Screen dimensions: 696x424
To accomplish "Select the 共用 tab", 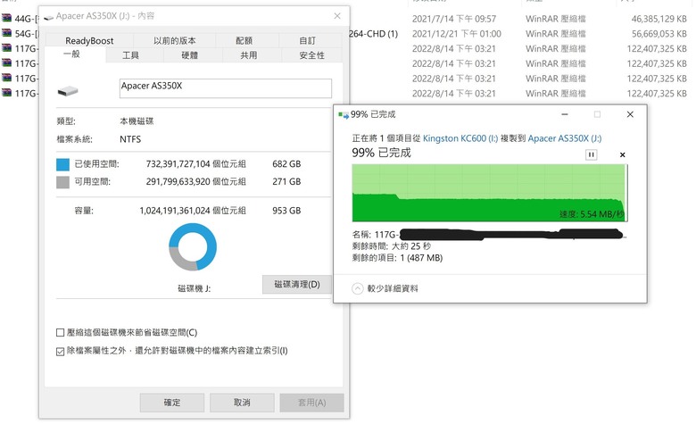I will tap(249, 55).
